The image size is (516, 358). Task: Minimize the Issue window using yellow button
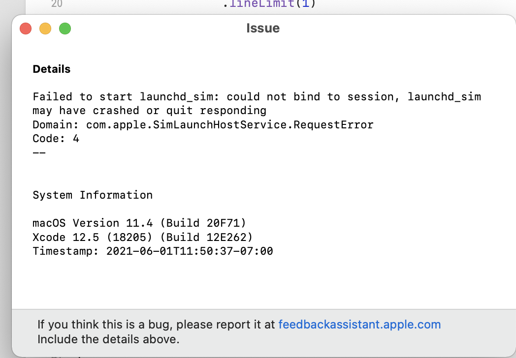(x=45, y=29)
